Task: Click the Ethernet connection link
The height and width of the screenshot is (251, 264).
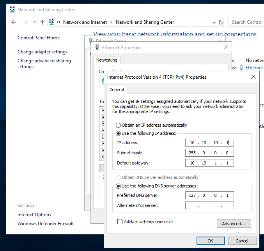Action: coord(254,68)
